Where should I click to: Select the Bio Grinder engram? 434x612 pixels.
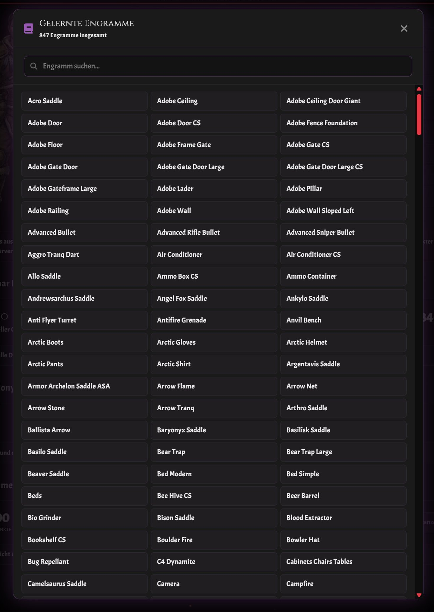click(x=85, y=518)
